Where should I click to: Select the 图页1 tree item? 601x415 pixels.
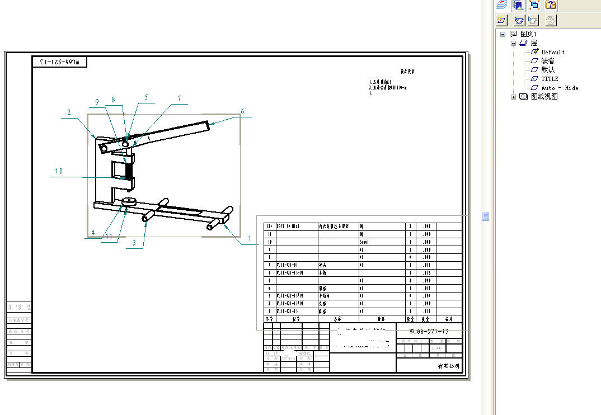pos(529,34)
